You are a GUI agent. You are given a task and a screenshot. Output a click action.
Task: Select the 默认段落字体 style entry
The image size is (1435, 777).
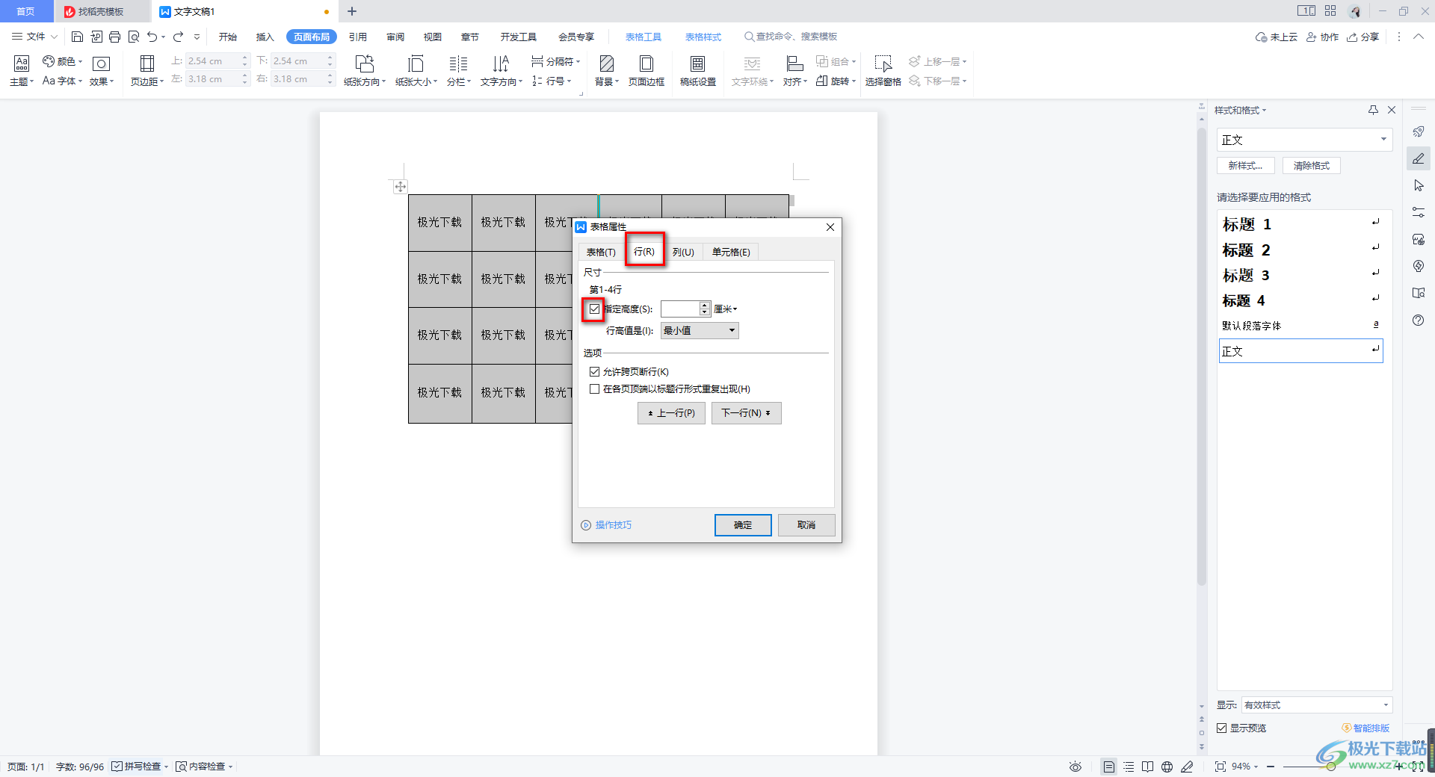[x=1300, y=326]
